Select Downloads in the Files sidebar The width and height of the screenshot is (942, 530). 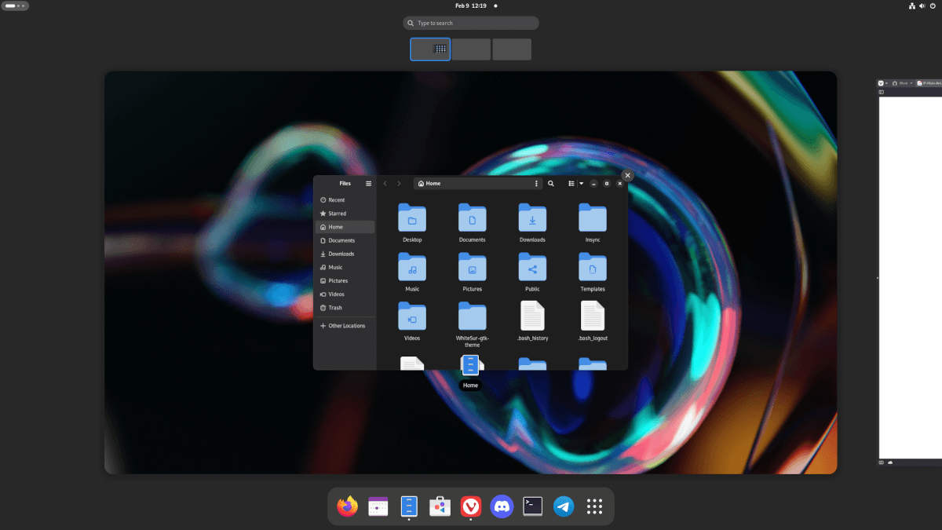(341, 254)
